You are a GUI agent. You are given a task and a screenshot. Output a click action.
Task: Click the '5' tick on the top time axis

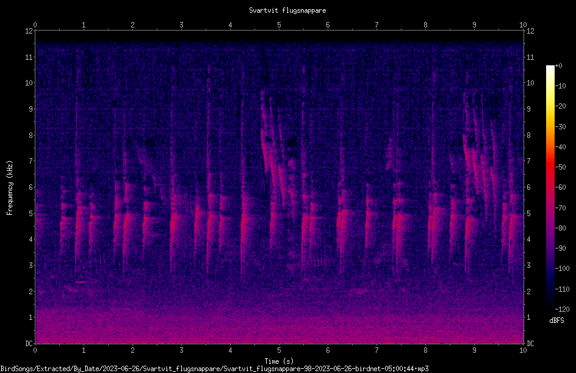click(x=279, y=25)
